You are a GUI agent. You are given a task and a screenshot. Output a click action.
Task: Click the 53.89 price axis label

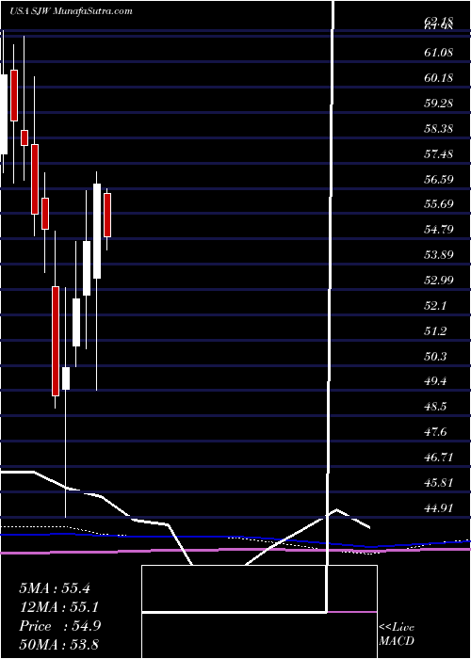438,255
